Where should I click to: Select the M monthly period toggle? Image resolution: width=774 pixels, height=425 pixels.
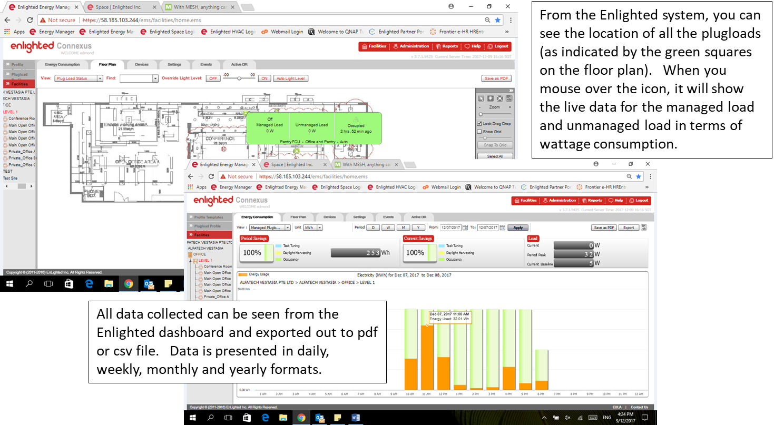point(403,228)
